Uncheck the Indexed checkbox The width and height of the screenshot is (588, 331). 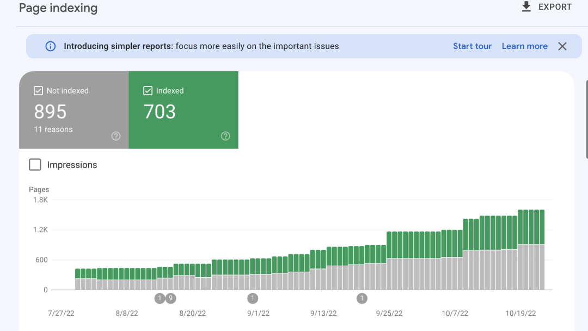click(148, 91)
